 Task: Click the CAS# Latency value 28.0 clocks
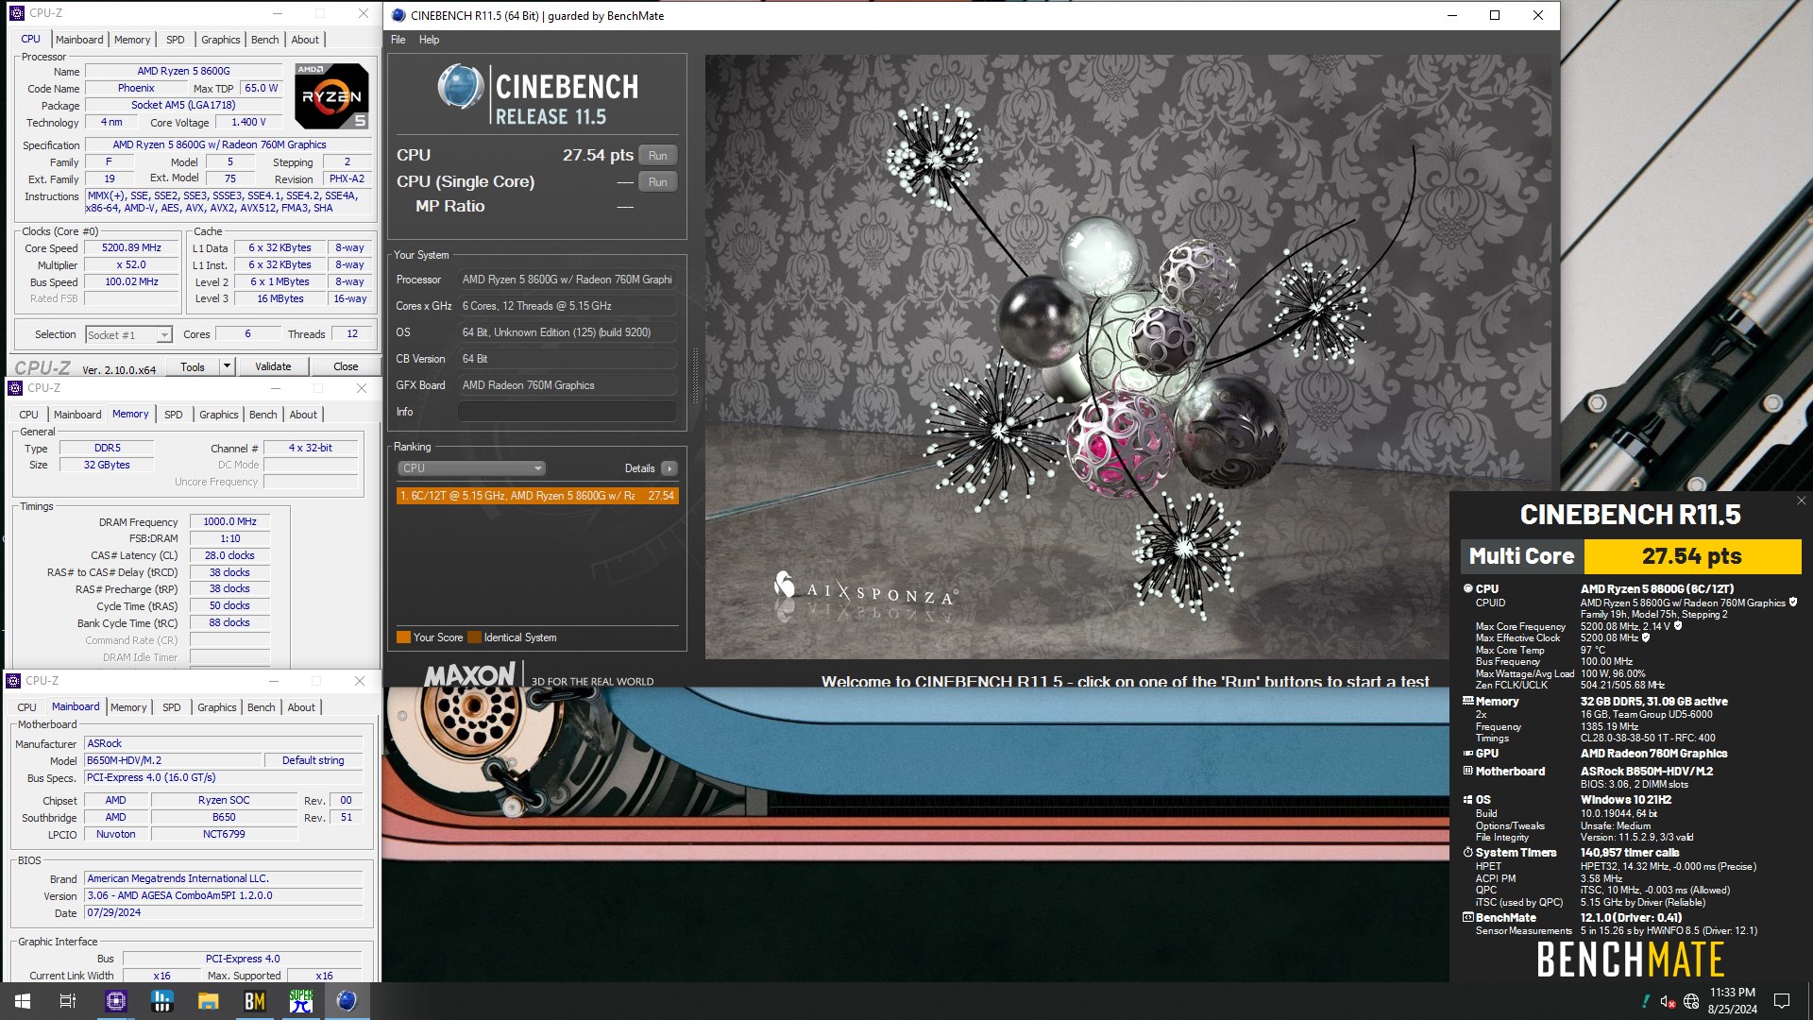(229, 555)
